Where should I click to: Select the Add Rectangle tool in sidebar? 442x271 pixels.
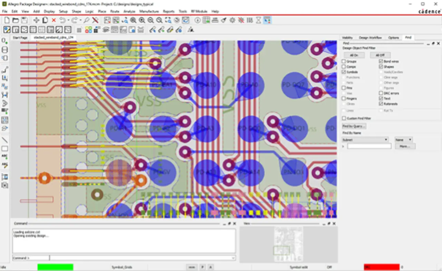point(5,149)
